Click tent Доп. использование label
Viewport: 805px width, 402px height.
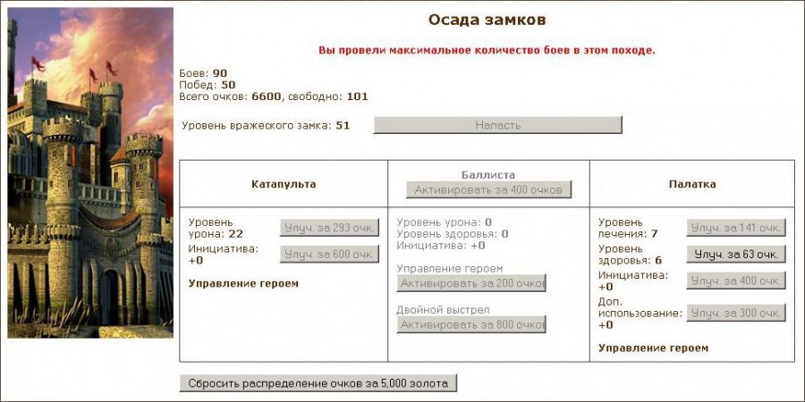[x=640, y=313]
